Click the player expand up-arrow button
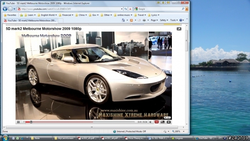Viewport: 250px width, 141px height. click(169, 122)
